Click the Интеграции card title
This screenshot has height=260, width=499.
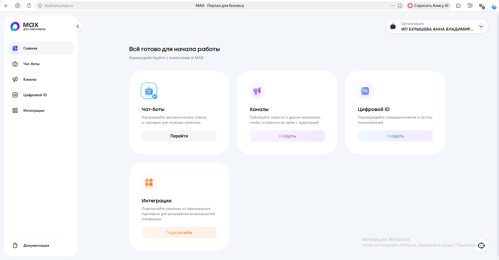(156, 201)
